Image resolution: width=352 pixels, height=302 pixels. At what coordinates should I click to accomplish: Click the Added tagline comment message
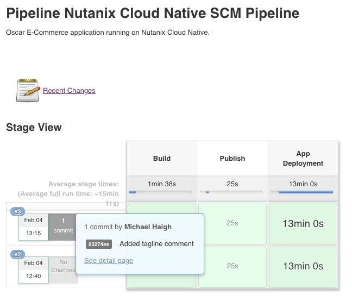(156, 244)
